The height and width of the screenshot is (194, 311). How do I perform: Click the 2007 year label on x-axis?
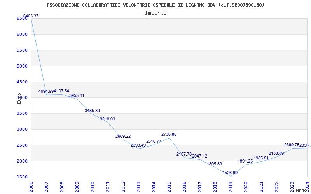(x=46, y=187)
